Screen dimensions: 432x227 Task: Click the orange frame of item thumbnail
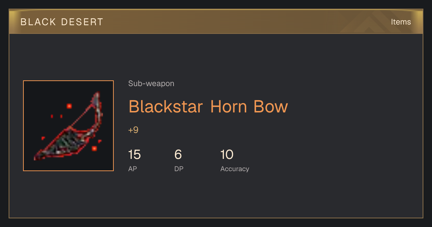(x=68, y=81)
